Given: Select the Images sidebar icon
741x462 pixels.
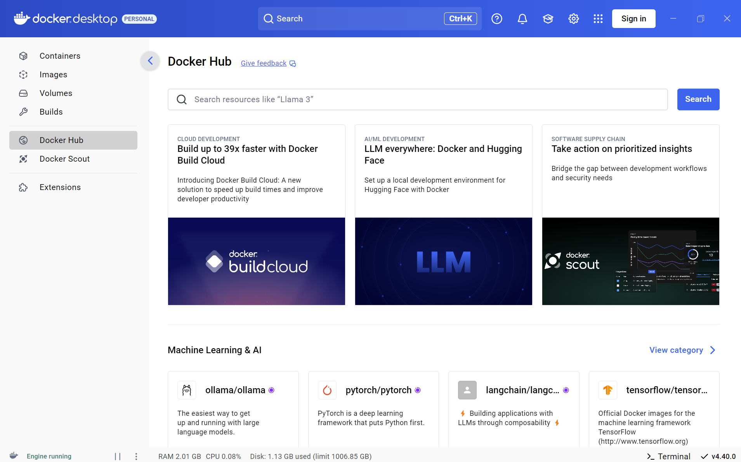Looking at the screenshot, I should (x=23, y=74).
